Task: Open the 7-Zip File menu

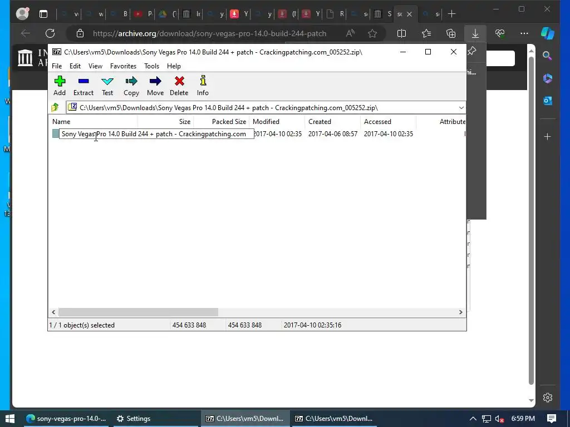Action: coord(57,66)
